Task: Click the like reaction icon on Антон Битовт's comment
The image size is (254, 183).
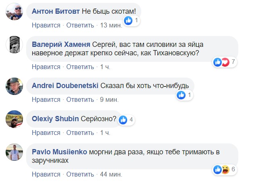Action: (x=128, y=20)
